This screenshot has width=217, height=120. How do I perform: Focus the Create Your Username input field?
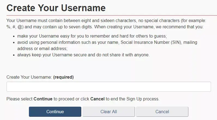108,87
